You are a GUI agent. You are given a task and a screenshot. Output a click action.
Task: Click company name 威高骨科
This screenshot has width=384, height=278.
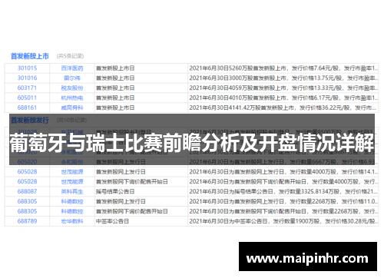pyautogui.click(x=72, y=108)
